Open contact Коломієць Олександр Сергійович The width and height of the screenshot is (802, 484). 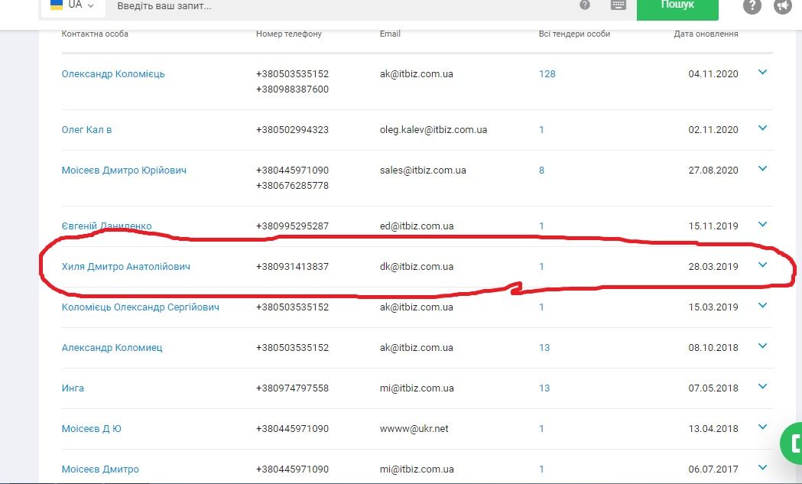(141, 307)
